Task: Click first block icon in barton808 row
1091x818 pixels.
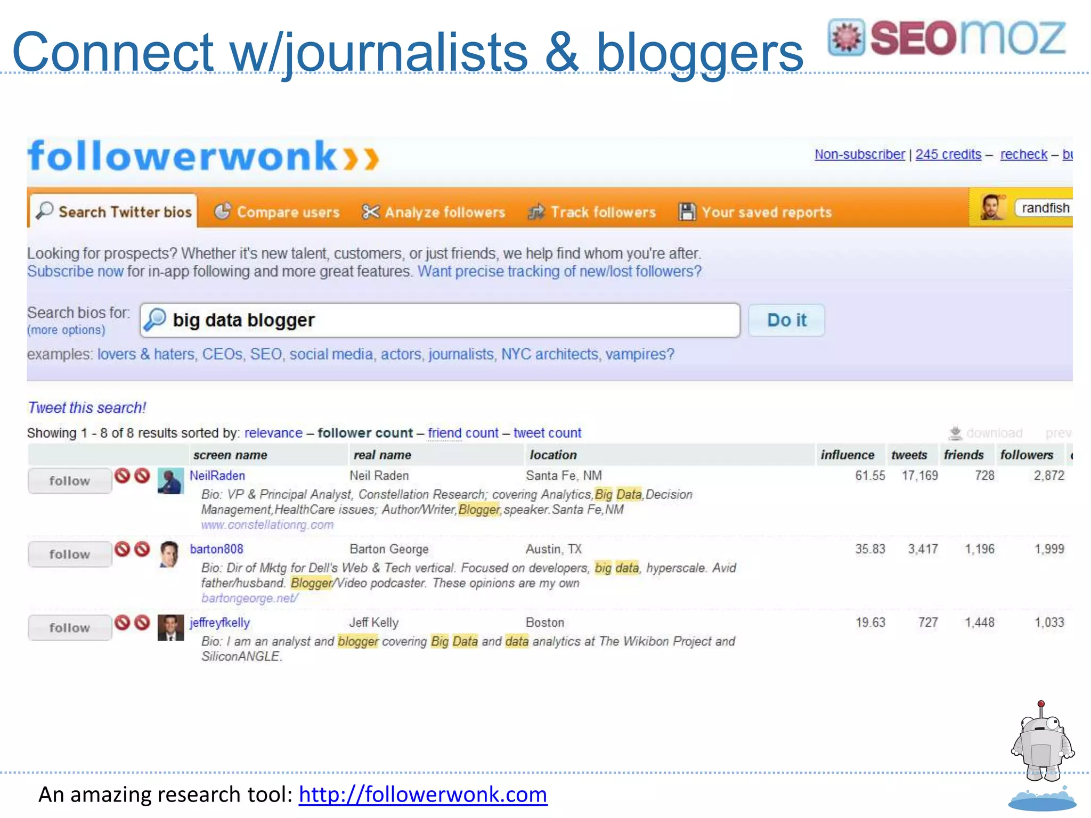Action: [x=123, y=549]
